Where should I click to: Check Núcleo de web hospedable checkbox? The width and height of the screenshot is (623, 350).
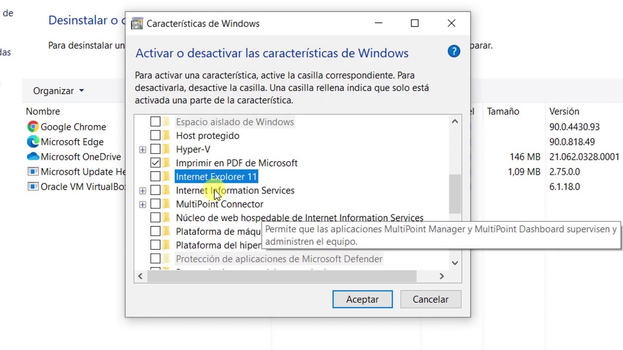155,217
